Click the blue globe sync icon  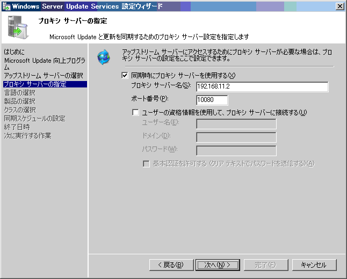click(x=104, y=57)
